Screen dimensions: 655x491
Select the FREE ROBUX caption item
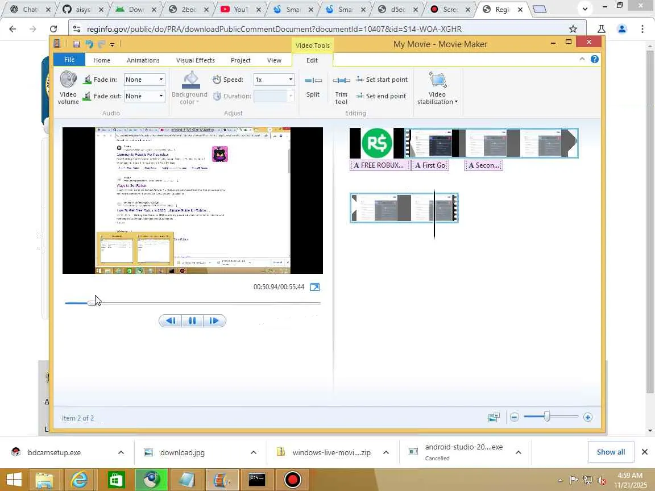(379, 165)
